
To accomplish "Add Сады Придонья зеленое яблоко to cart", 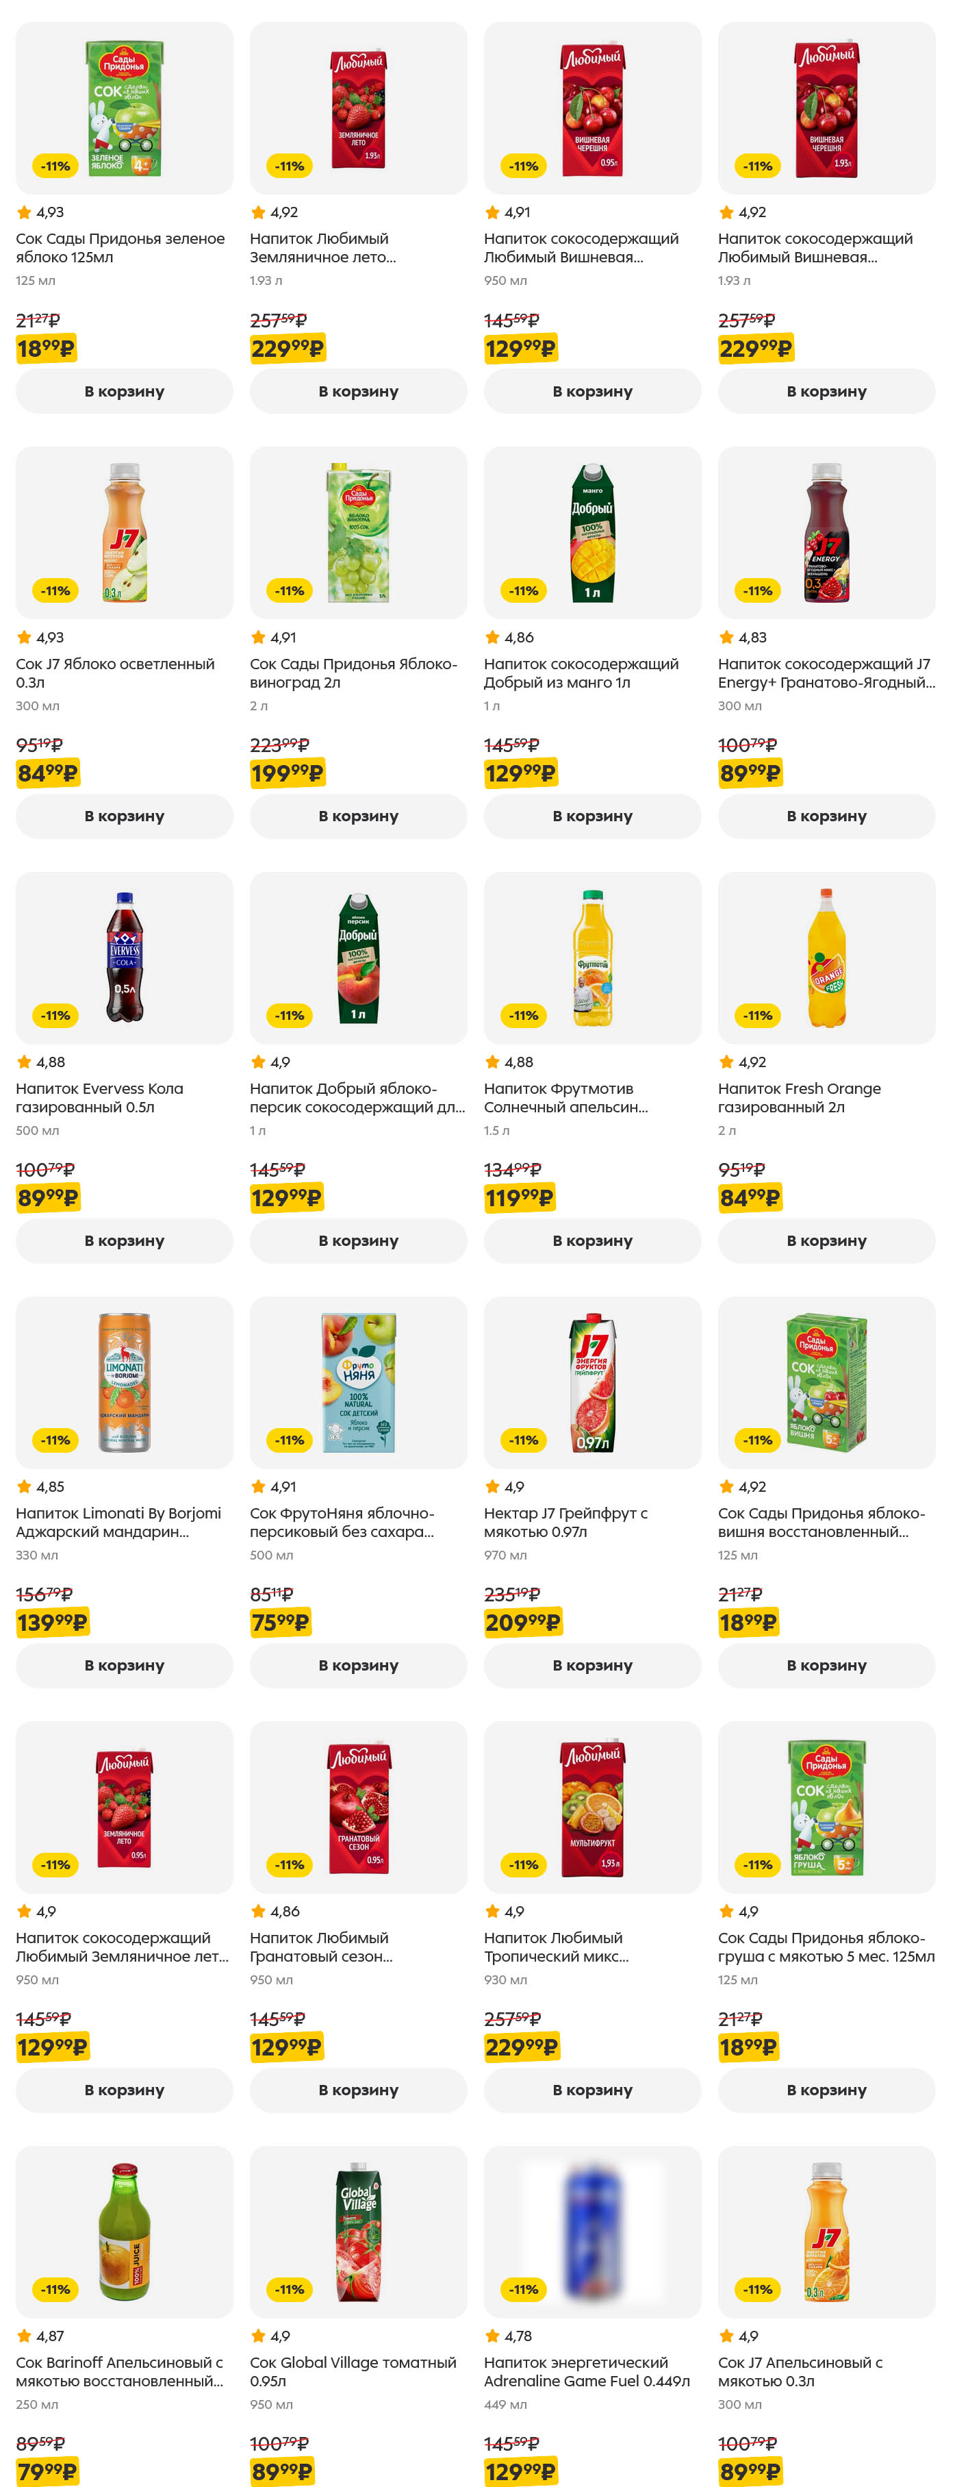I will tap(123, 391).
